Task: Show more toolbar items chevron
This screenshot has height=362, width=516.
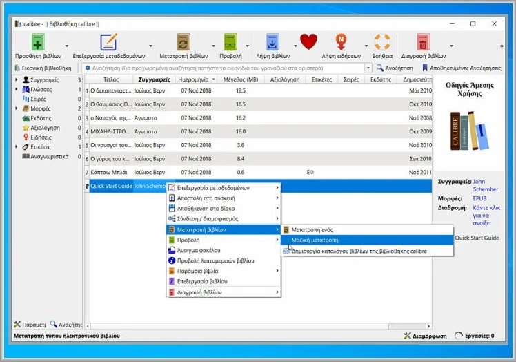Action: pos(502,46)
